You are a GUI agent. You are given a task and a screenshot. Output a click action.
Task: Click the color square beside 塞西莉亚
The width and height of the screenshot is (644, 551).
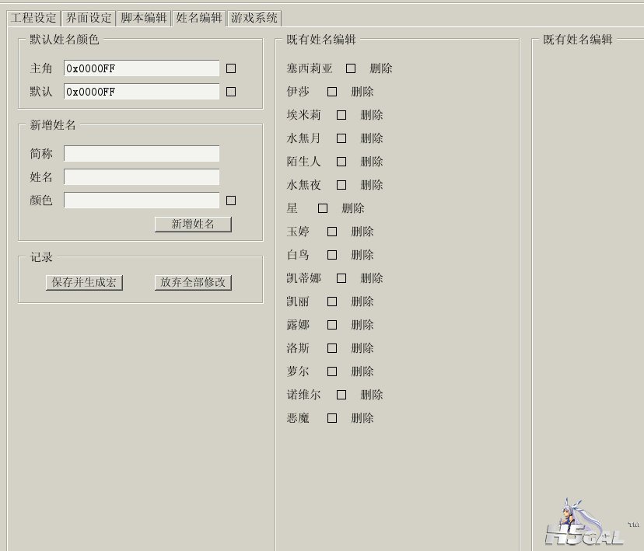(x=351, y=68)
